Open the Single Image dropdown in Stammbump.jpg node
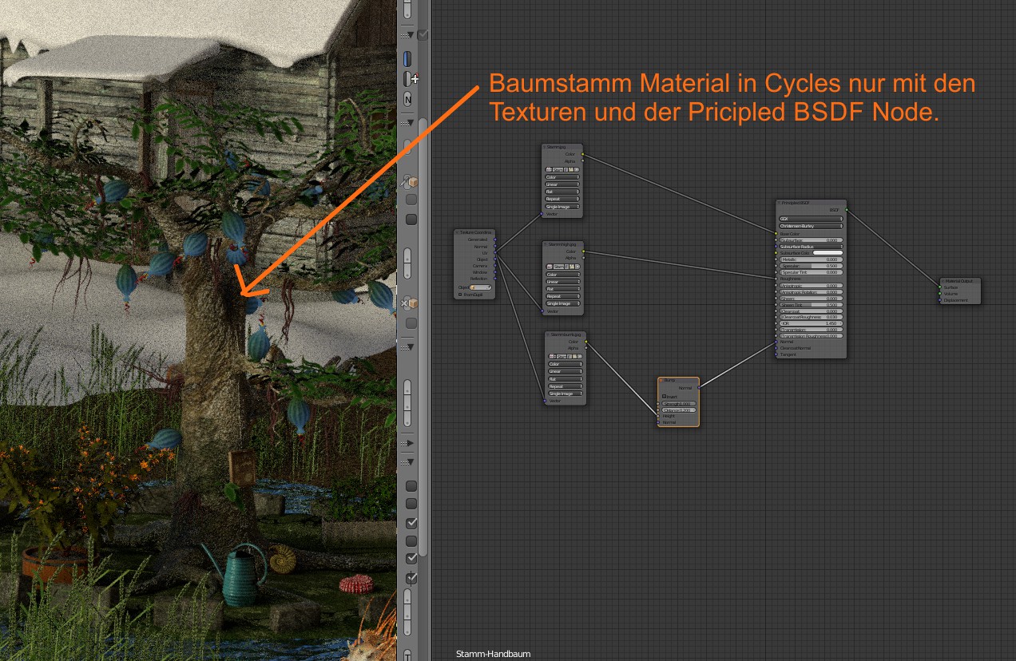This screenshot has height=661, width=1016. pos(566,394)
